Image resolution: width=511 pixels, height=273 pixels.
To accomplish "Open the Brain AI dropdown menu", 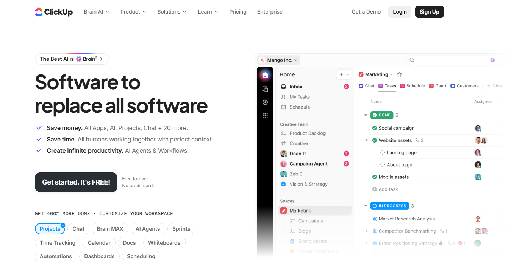I will click(97, 12).
